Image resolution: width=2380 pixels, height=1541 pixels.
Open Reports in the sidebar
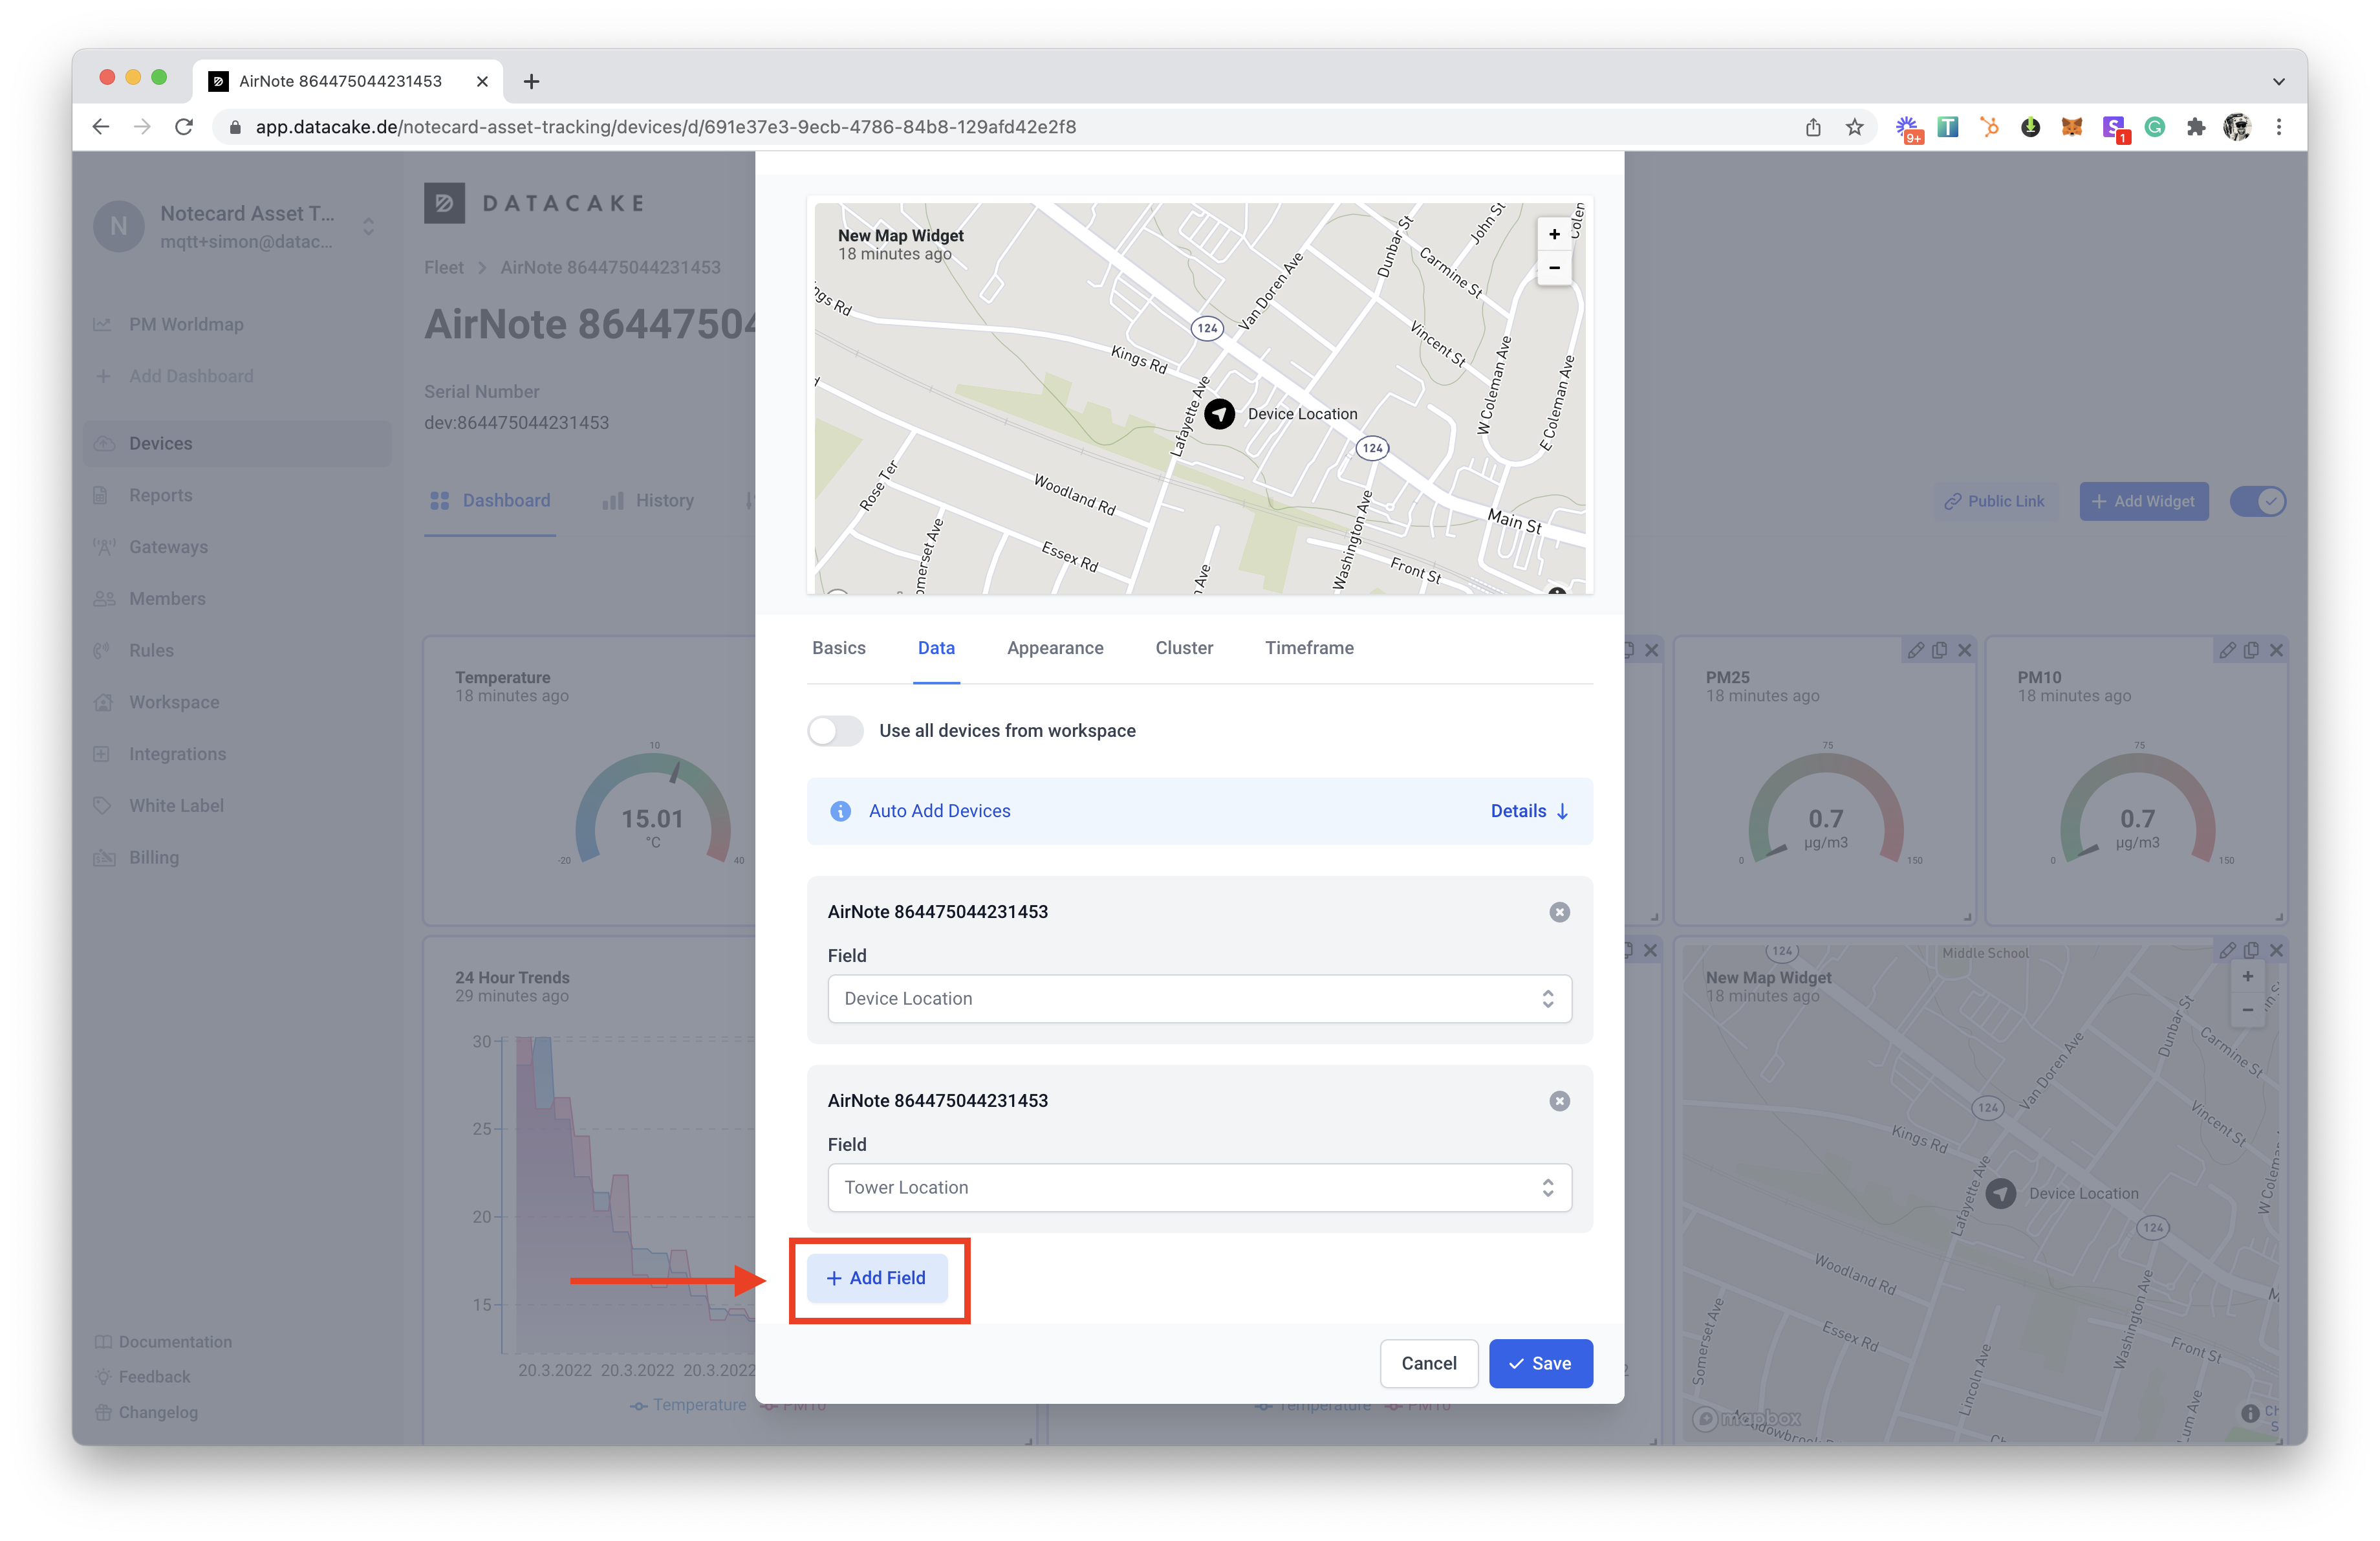point(160,495)
